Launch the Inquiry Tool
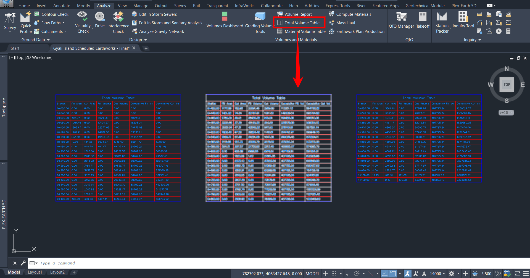Viewport: 530px width, 278px height. [463, 20]
